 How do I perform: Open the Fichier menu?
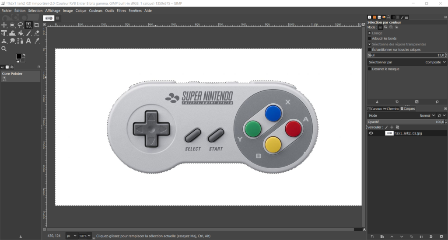[x=7, y=10]
